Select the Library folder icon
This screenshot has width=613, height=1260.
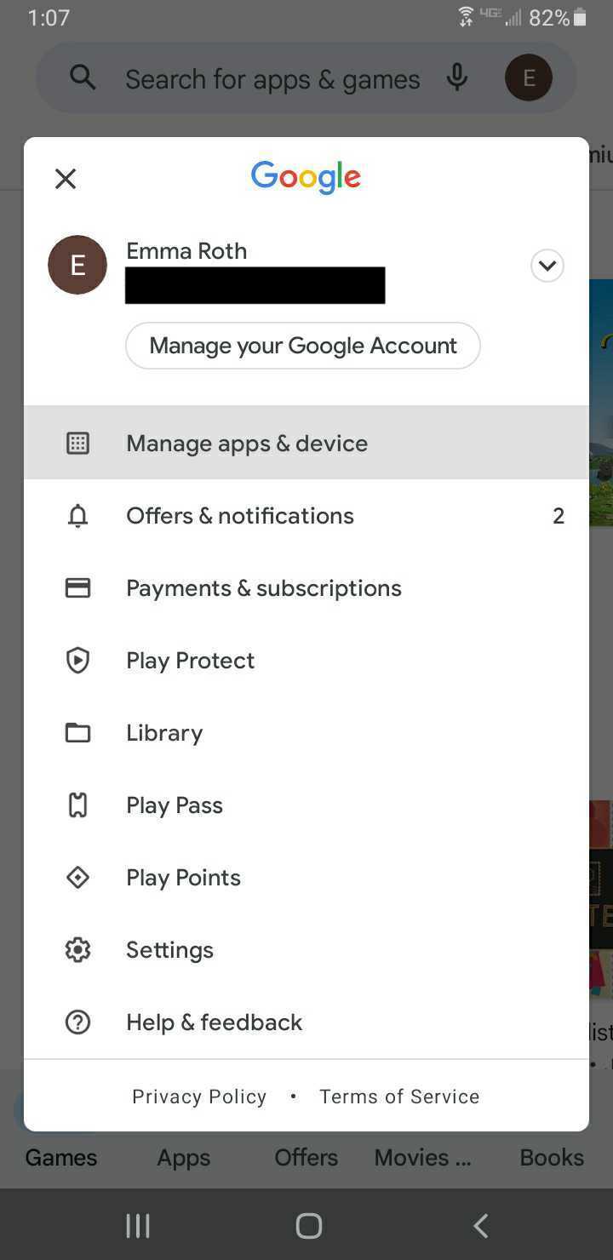tap(77, 733)
